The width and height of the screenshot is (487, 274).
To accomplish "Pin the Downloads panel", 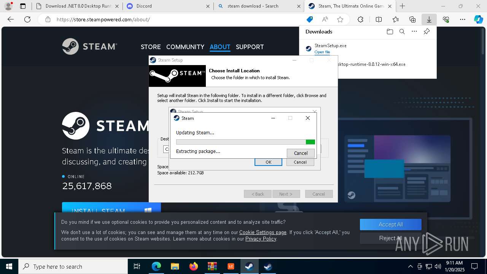I will pos(427,32).
